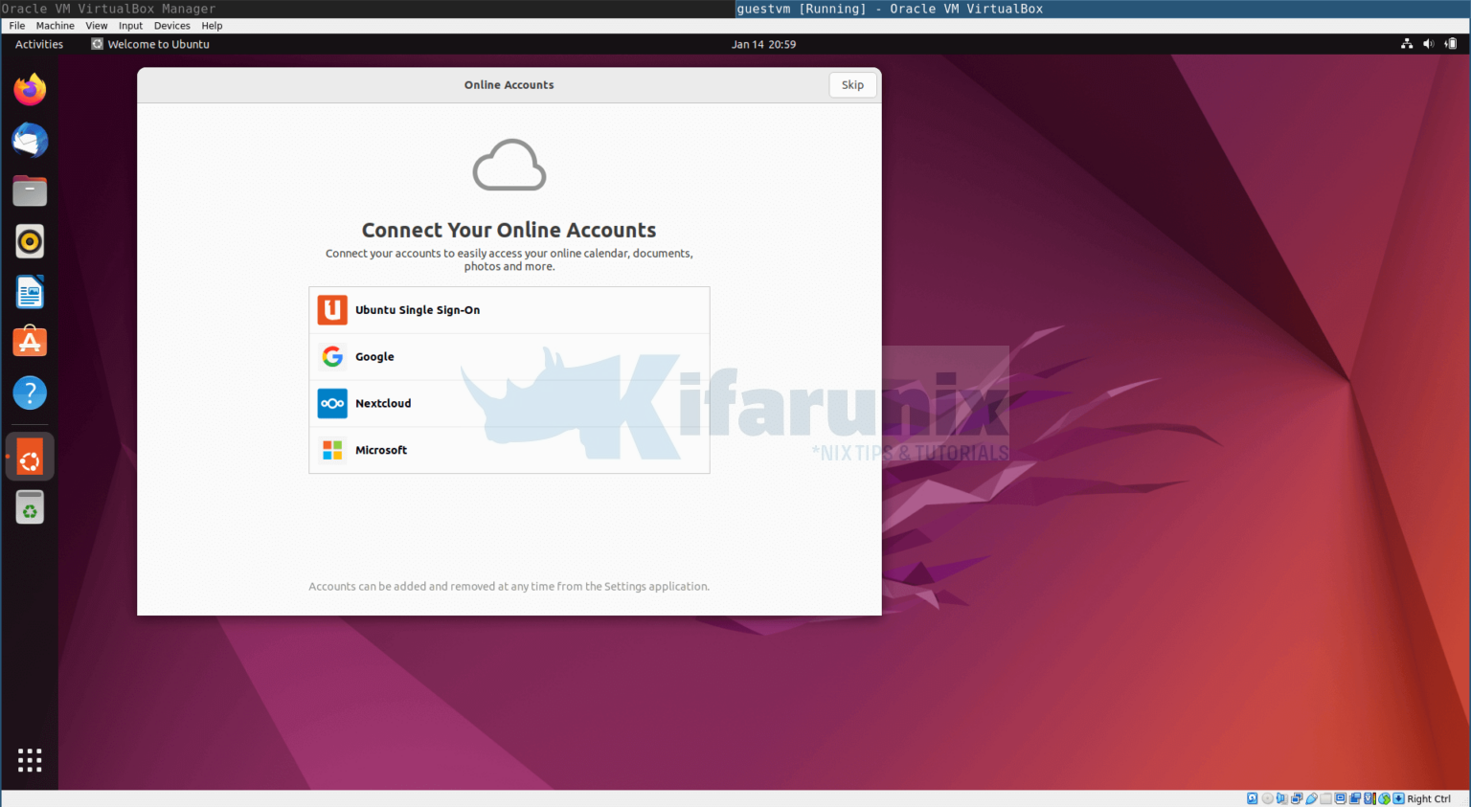
Task: Click the Show Applications grid in the dock
Action: pyautogui.click(x=30, y=759)
